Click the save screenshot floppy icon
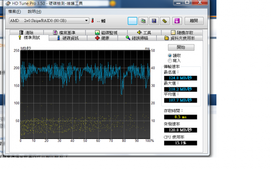 [154, 21]
